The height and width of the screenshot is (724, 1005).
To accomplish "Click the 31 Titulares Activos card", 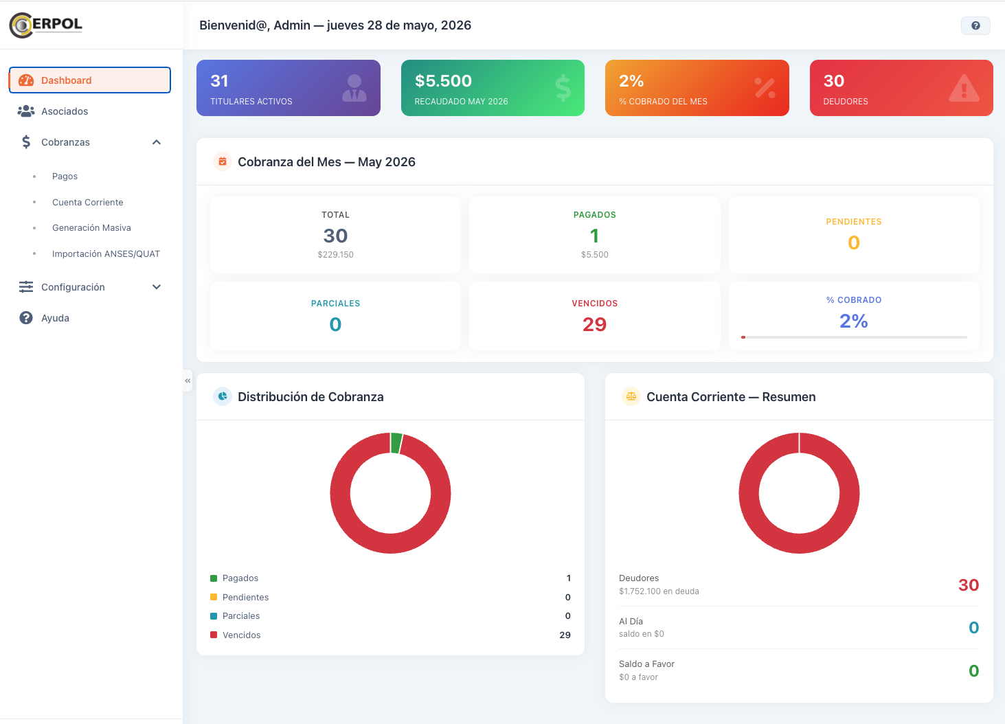I will (289, 88).
